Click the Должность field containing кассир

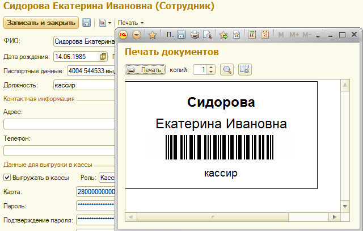coord(85,85)
